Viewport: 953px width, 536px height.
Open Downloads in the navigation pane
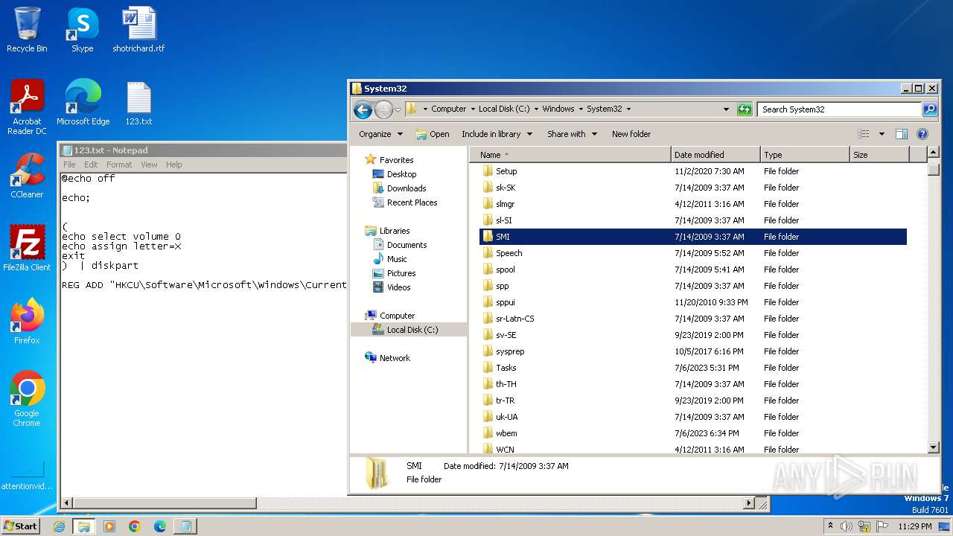pyautogui.click(x=407, y=188)
